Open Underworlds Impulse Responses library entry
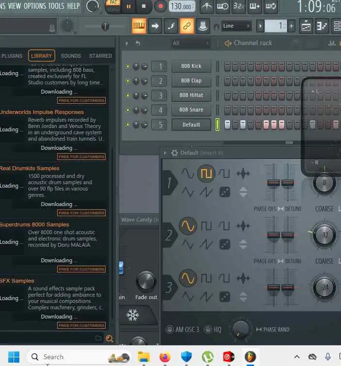The height and width of the screenshot is (366, 341). coord(42,112)
